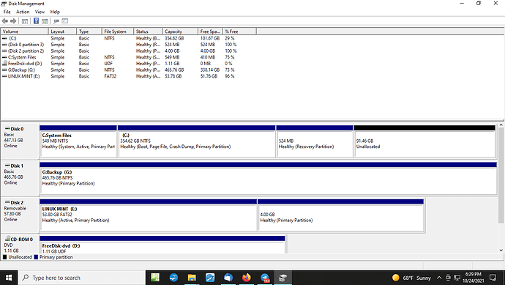Open File Explorer from the taskbar
This screenshot has height=285, width=505.
pyautogui.click(x=192, y=278)
